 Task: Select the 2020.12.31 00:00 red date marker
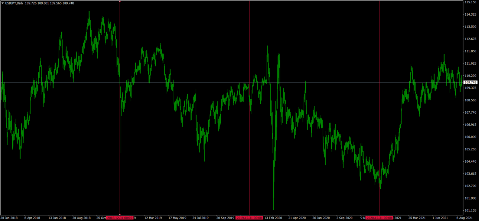379,218
